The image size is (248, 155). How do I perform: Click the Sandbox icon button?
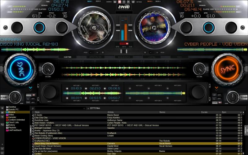pyautogui.click(x=115, y=2)
